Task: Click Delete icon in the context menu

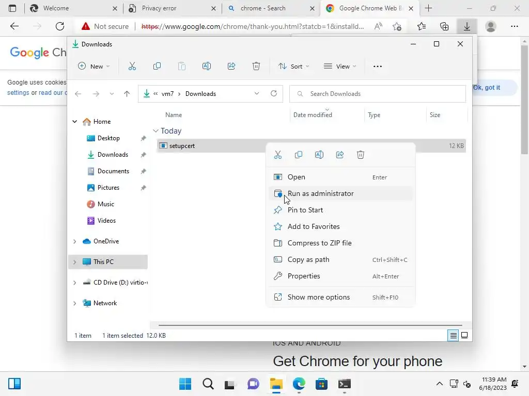Action: click(360, 155)
